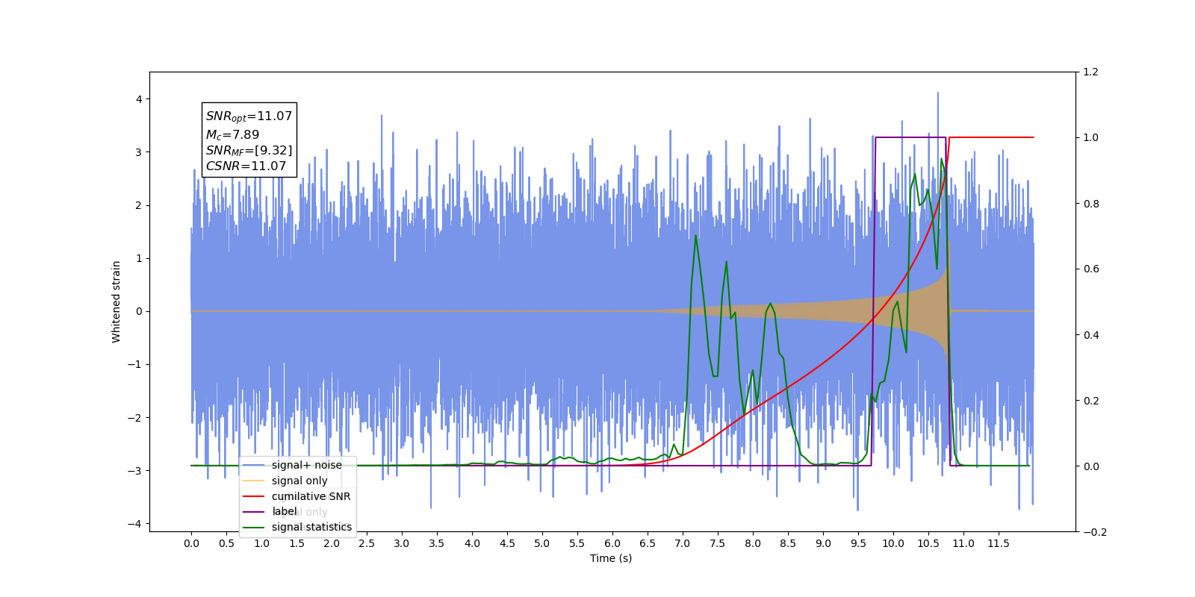Click the −1 tick on the strain axis
This screenshot has height=597, width=1195.
134,364
